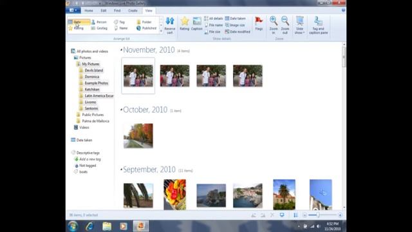Show Caption details

click(196, 24)
